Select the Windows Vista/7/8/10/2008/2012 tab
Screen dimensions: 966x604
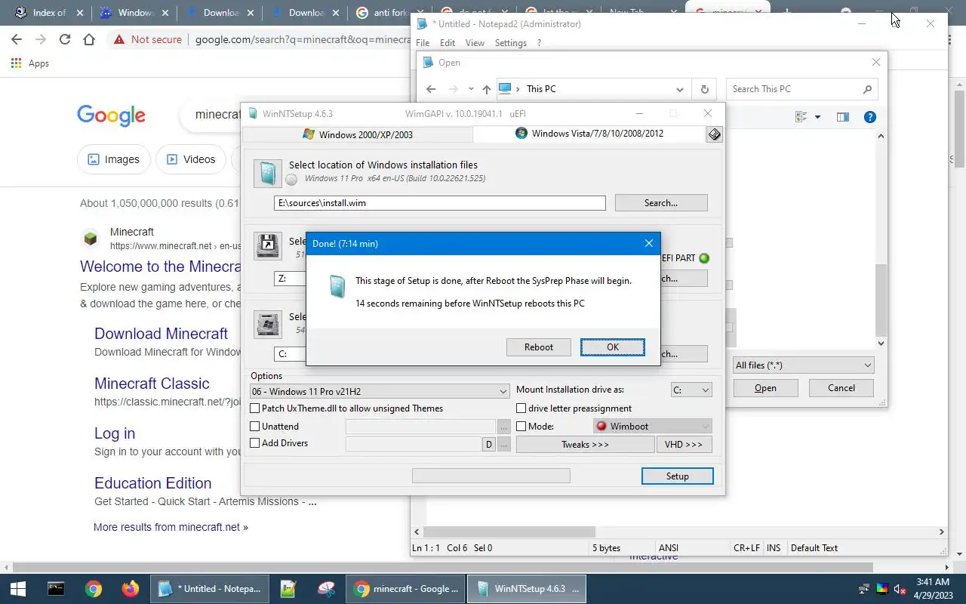point(589,134)
